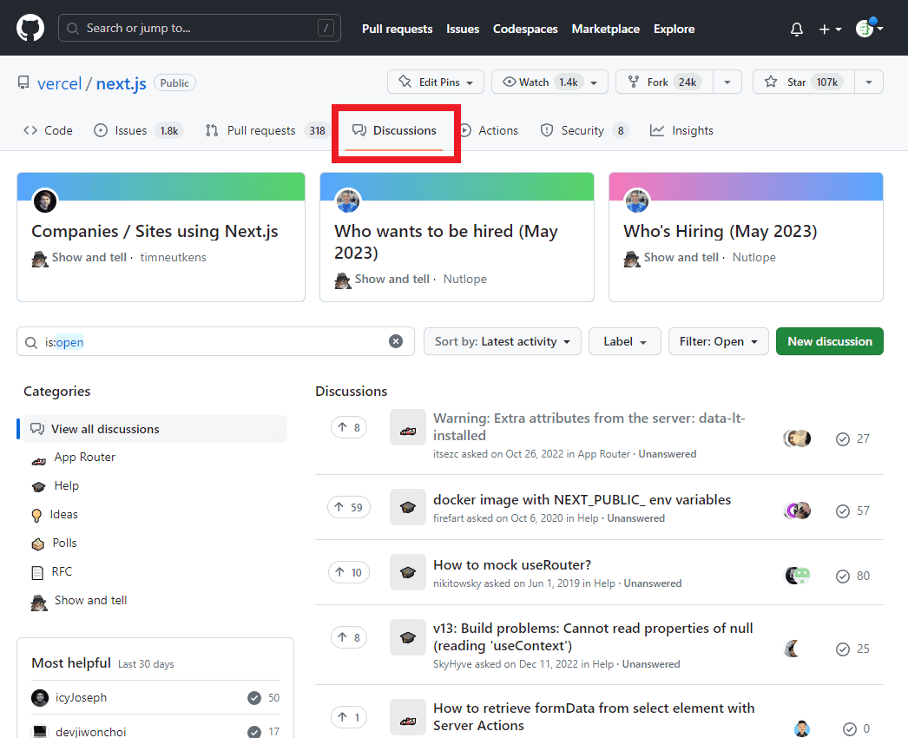Upvote the 'How to mock useRouter?' discussion
The image size is (908, 738).
click(x=348, y=571)
